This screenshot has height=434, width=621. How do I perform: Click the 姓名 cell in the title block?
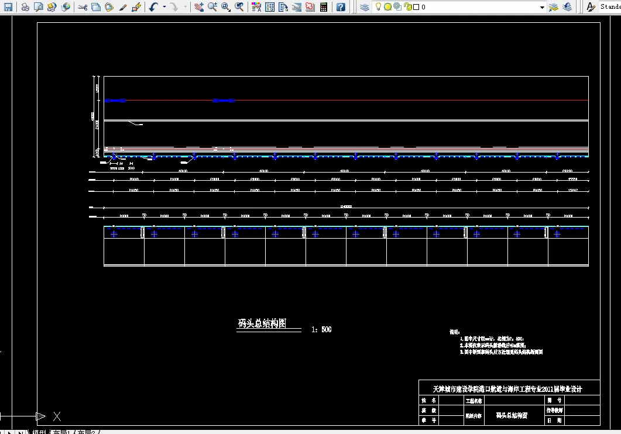429,401
